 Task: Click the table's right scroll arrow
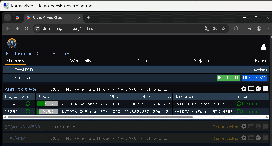267,117
